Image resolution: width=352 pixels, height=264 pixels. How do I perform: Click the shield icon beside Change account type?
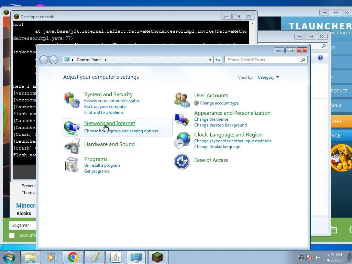coord(196,103)
